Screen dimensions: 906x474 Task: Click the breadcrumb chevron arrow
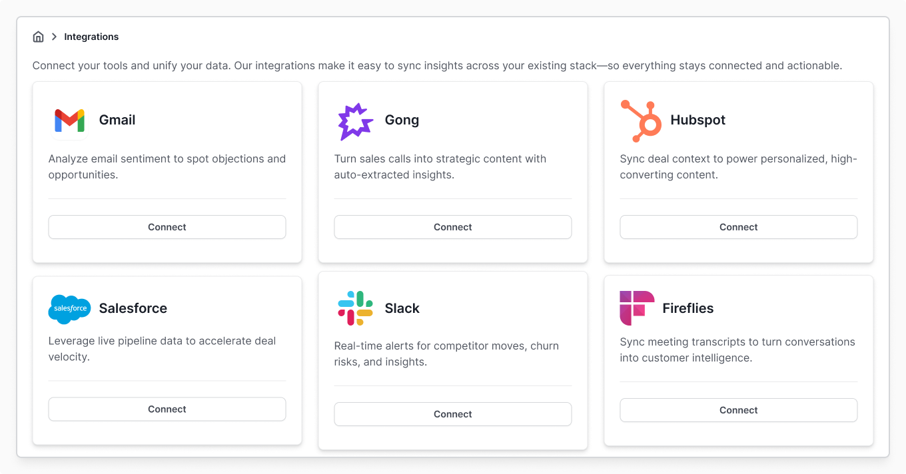[x=55, y=37]
